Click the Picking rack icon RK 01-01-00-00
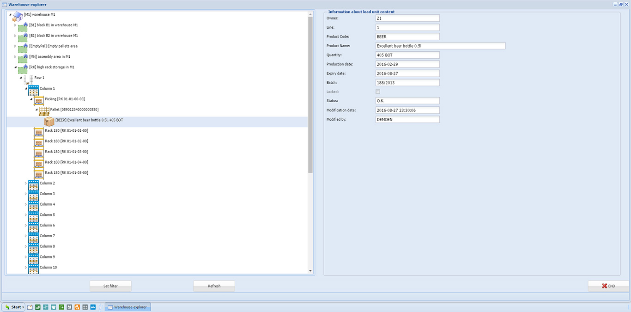The width and height of the screenshot is (631, 312). pyautogui.click(x=39, y=100)
